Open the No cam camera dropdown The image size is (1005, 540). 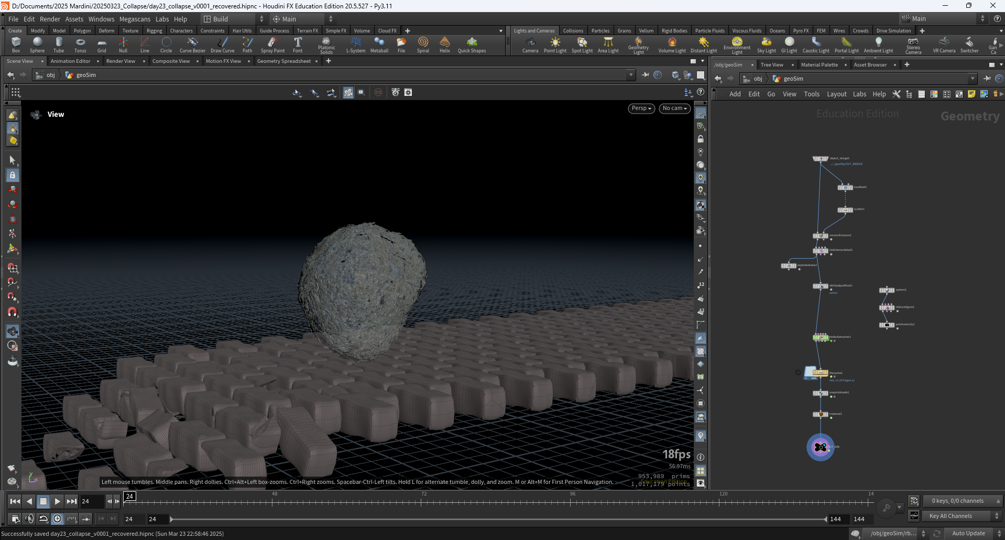tap(674, 108)
